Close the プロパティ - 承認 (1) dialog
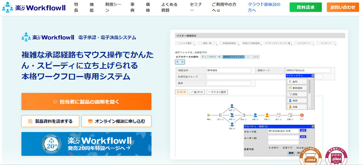 pos(313,126)
